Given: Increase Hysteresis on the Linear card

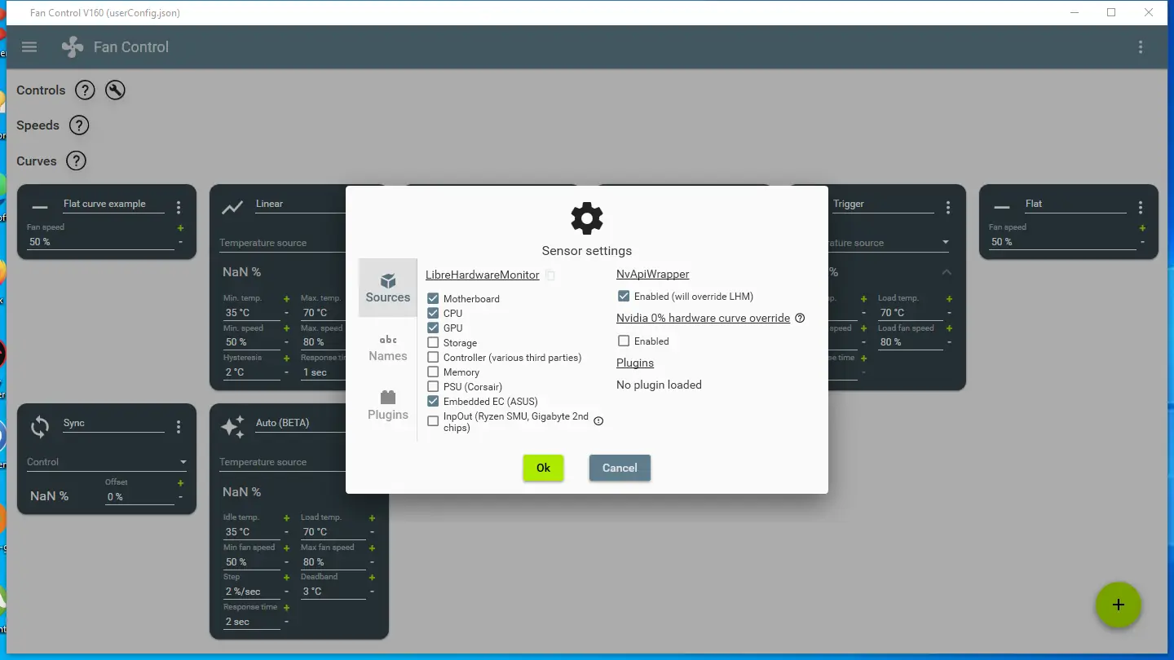Looking at the screenshot, I should click(x=286, y=359).
